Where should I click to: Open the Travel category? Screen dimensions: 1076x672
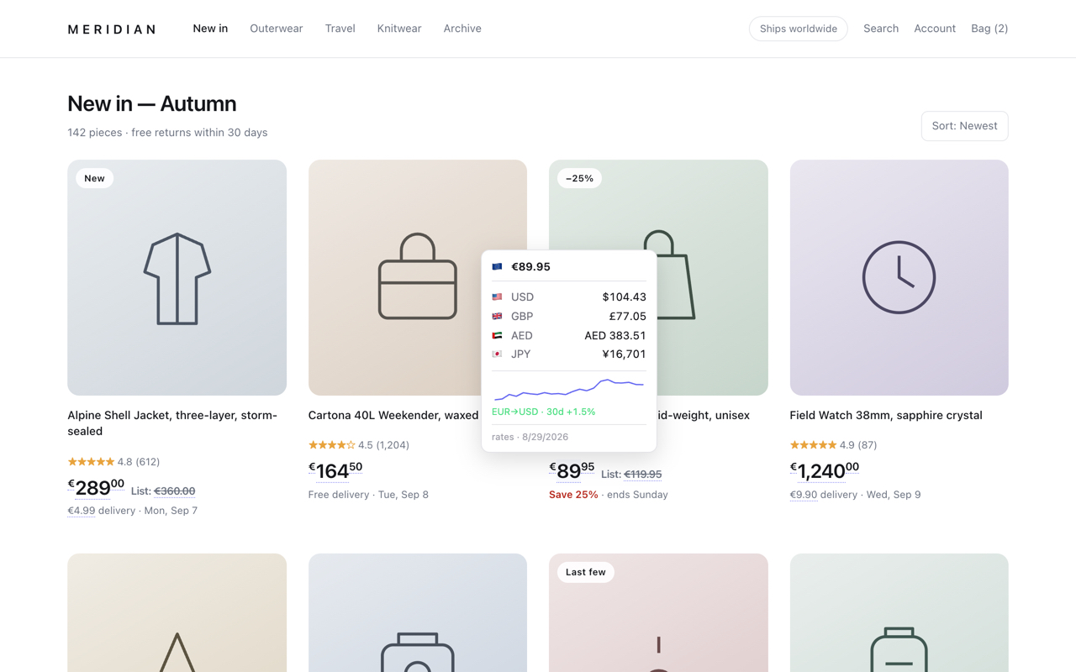tap(340, 29)
